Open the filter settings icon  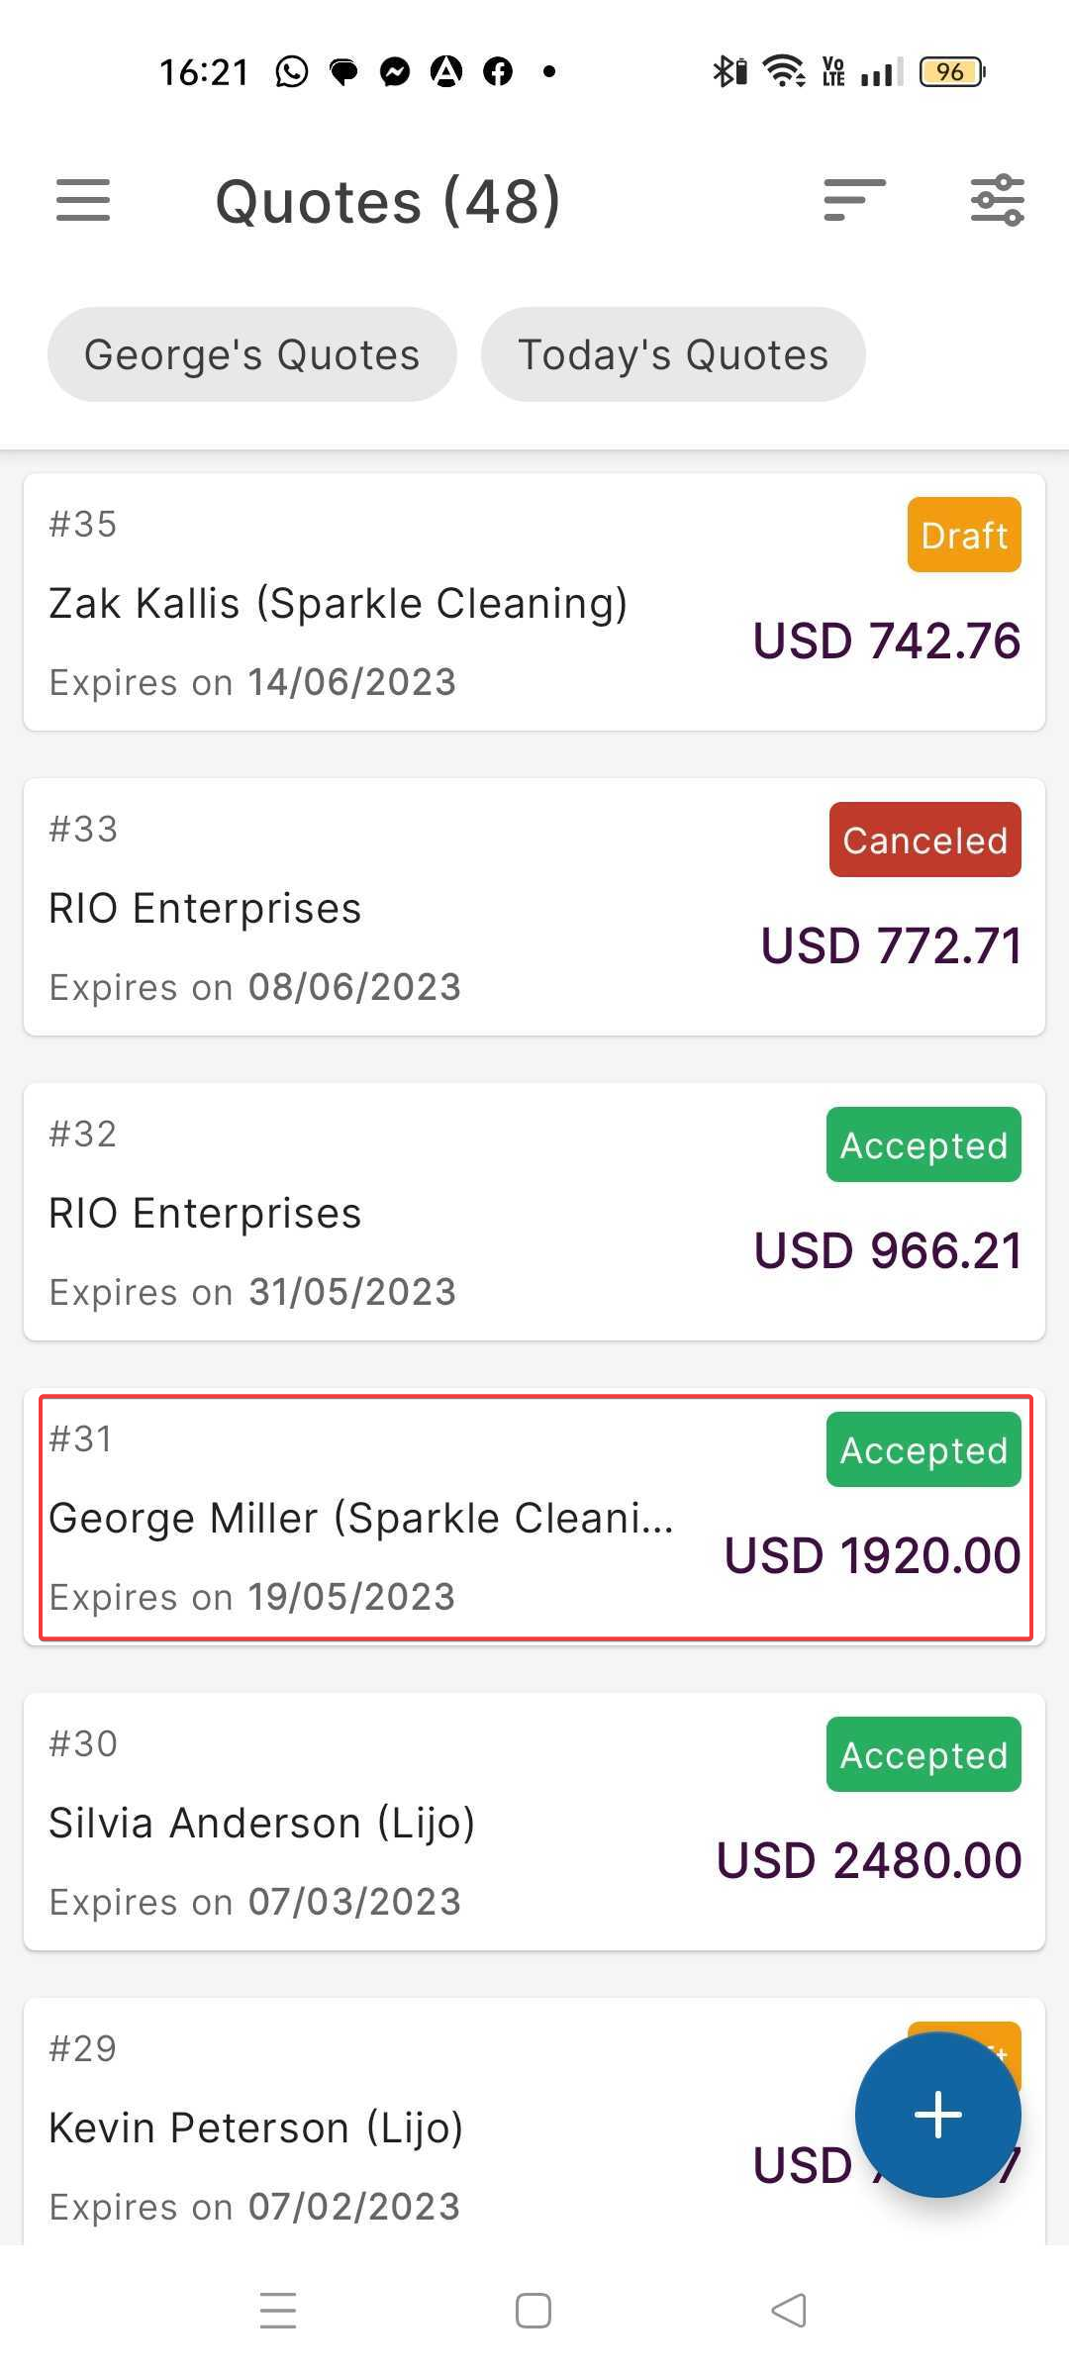pos(997,201)
